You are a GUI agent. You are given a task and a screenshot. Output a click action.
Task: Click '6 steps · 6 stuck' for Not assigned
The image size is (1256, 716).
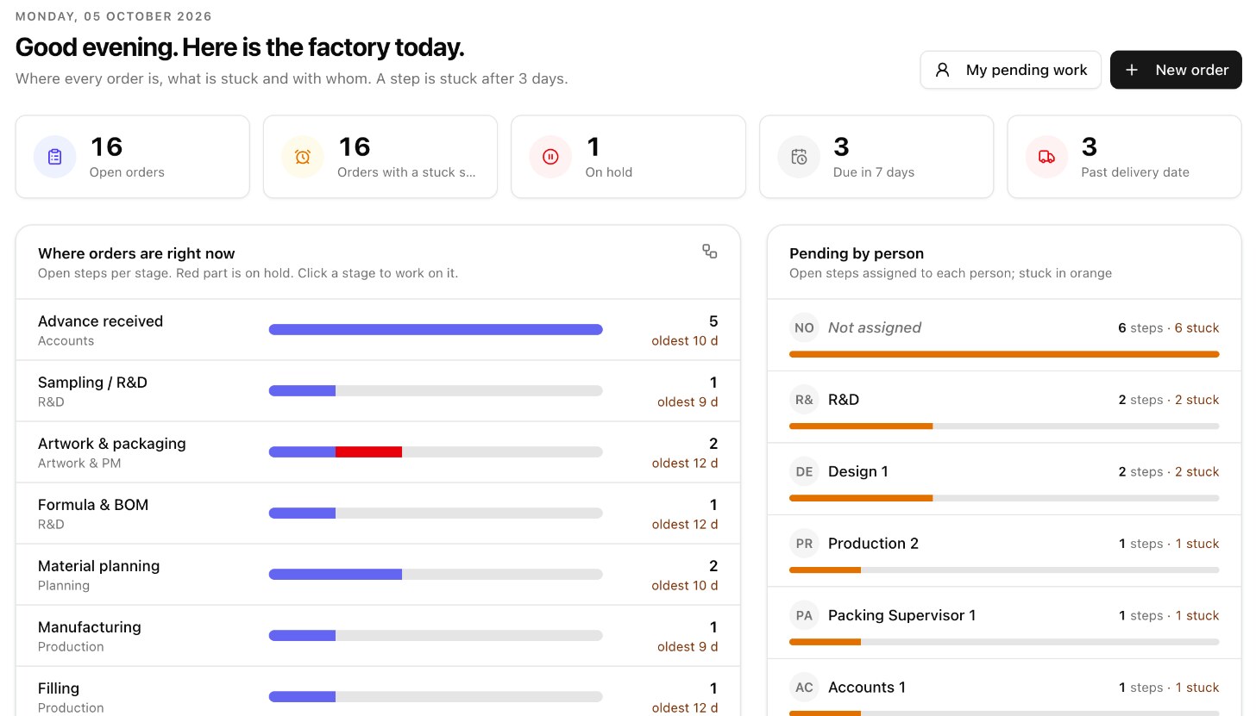point(1169,328)
